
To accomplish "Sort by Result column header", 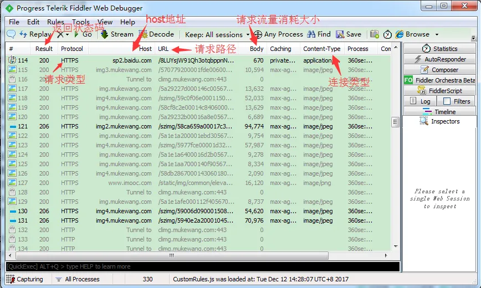I will click(x=44, y=49).
